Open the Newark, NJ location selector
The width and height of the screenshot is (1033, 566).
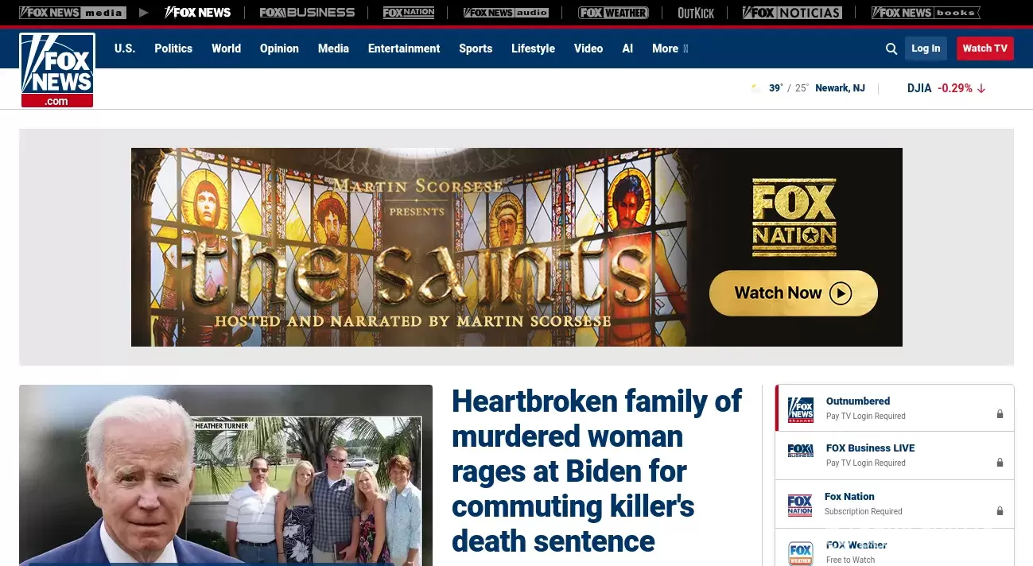coord(840,88)
